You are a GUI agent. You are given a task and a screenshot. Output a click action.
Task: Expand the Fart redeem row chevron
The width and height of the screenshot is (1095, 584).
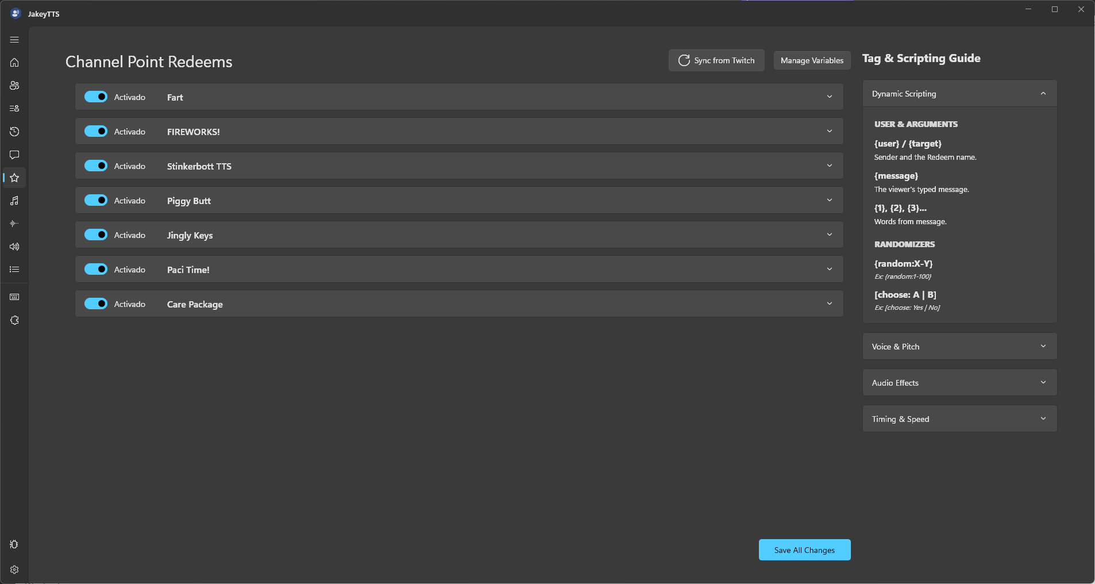(830, 97)
